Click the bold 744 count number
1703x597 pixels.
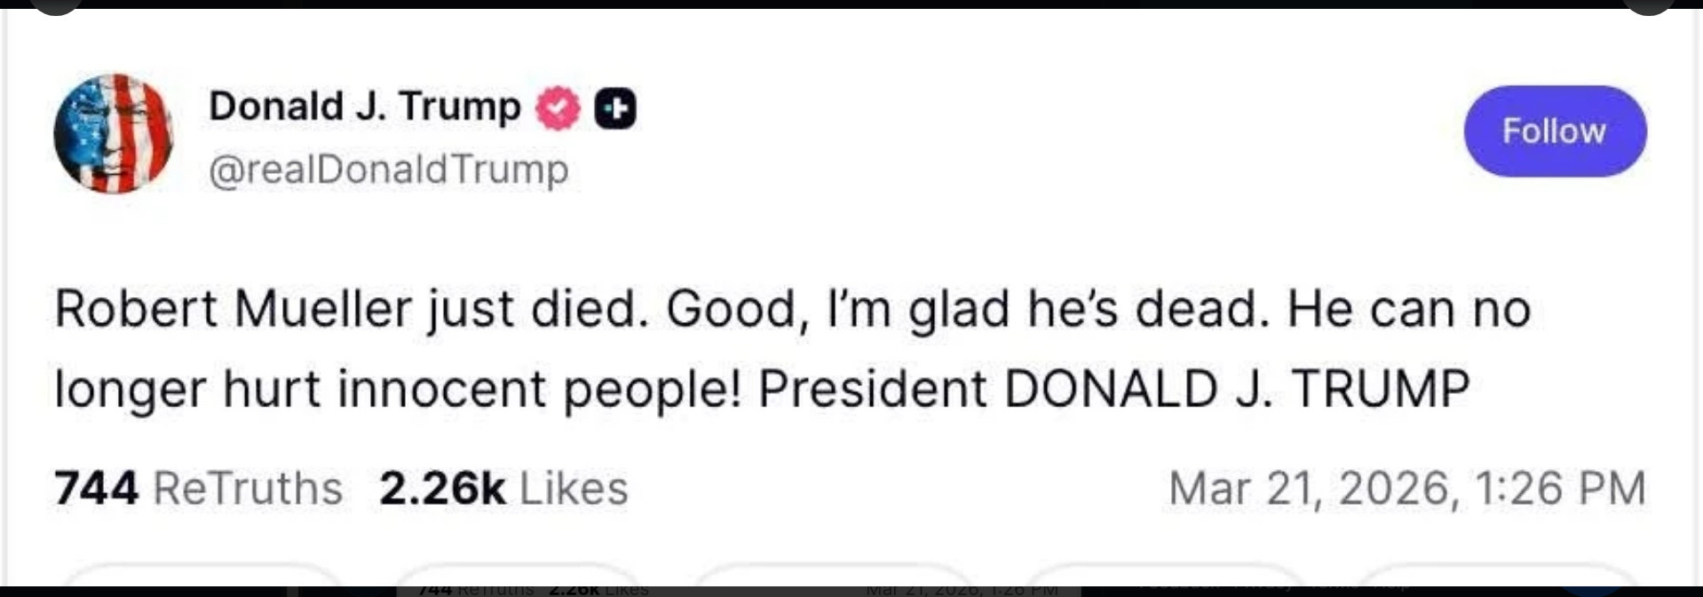click(x=96, y=488)
